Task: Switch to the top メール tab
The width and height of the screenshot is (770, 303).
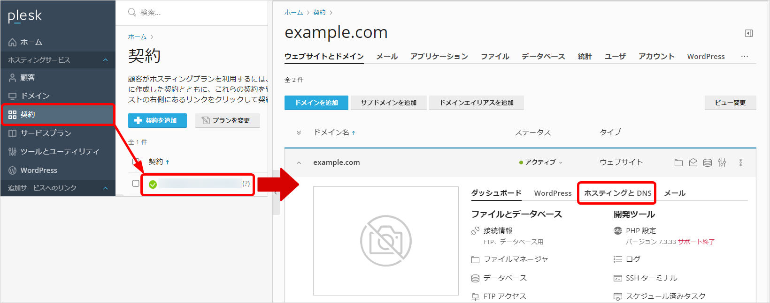Action: (x=387, y=56)
